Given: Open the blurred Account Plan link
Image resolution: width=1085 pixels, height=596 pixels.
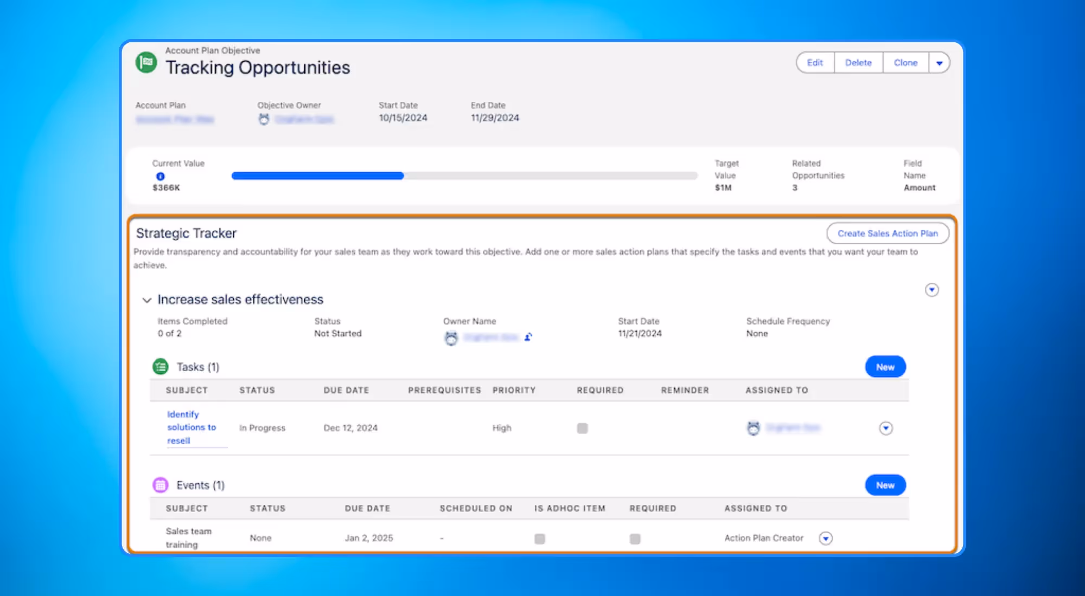Looking at the screenshot, I should click(175, 119).
